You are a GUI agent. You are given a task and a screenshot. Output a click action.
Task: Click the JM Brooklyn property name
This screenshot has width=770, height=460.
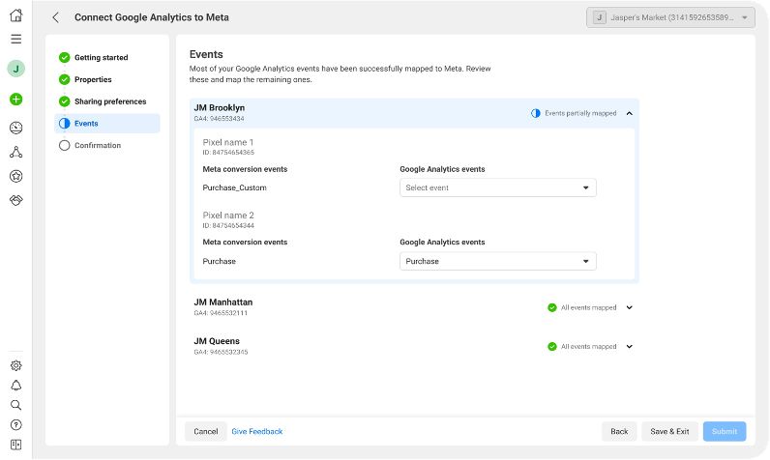coord(219,108)
